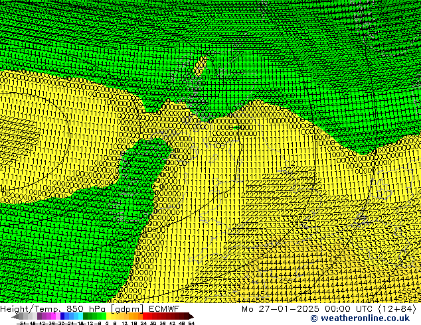Click the dark purple swatch near legend label -42

(x=39, y=316)
